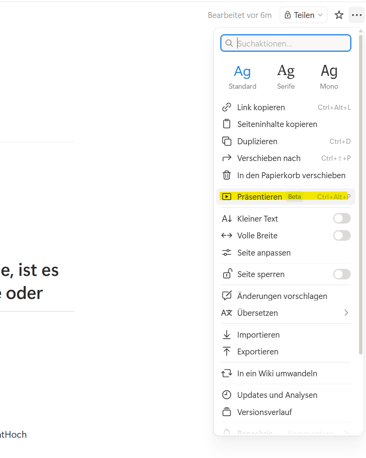Screen dimensions: 366x458
Task: Click the lock icon next to Seite sperren
Action: [227, 274]
